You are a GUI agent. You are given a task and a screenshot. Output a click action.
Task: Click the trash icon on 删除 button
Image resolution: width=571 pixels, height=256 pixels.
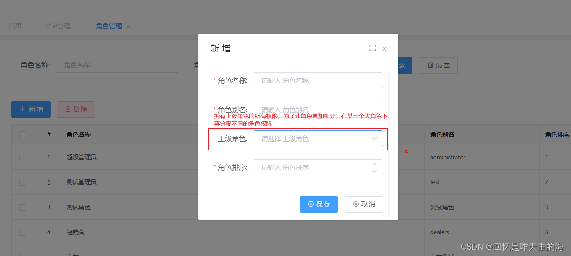68,109
